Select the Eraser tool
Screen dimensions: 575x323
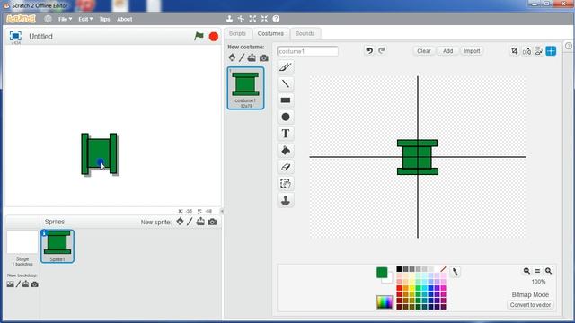click(x=286, y=167)
